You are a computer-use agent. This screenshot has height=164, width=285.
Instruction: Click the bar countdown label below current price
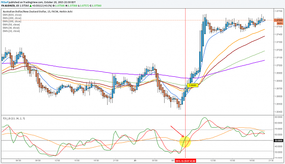tap(280, 23)
